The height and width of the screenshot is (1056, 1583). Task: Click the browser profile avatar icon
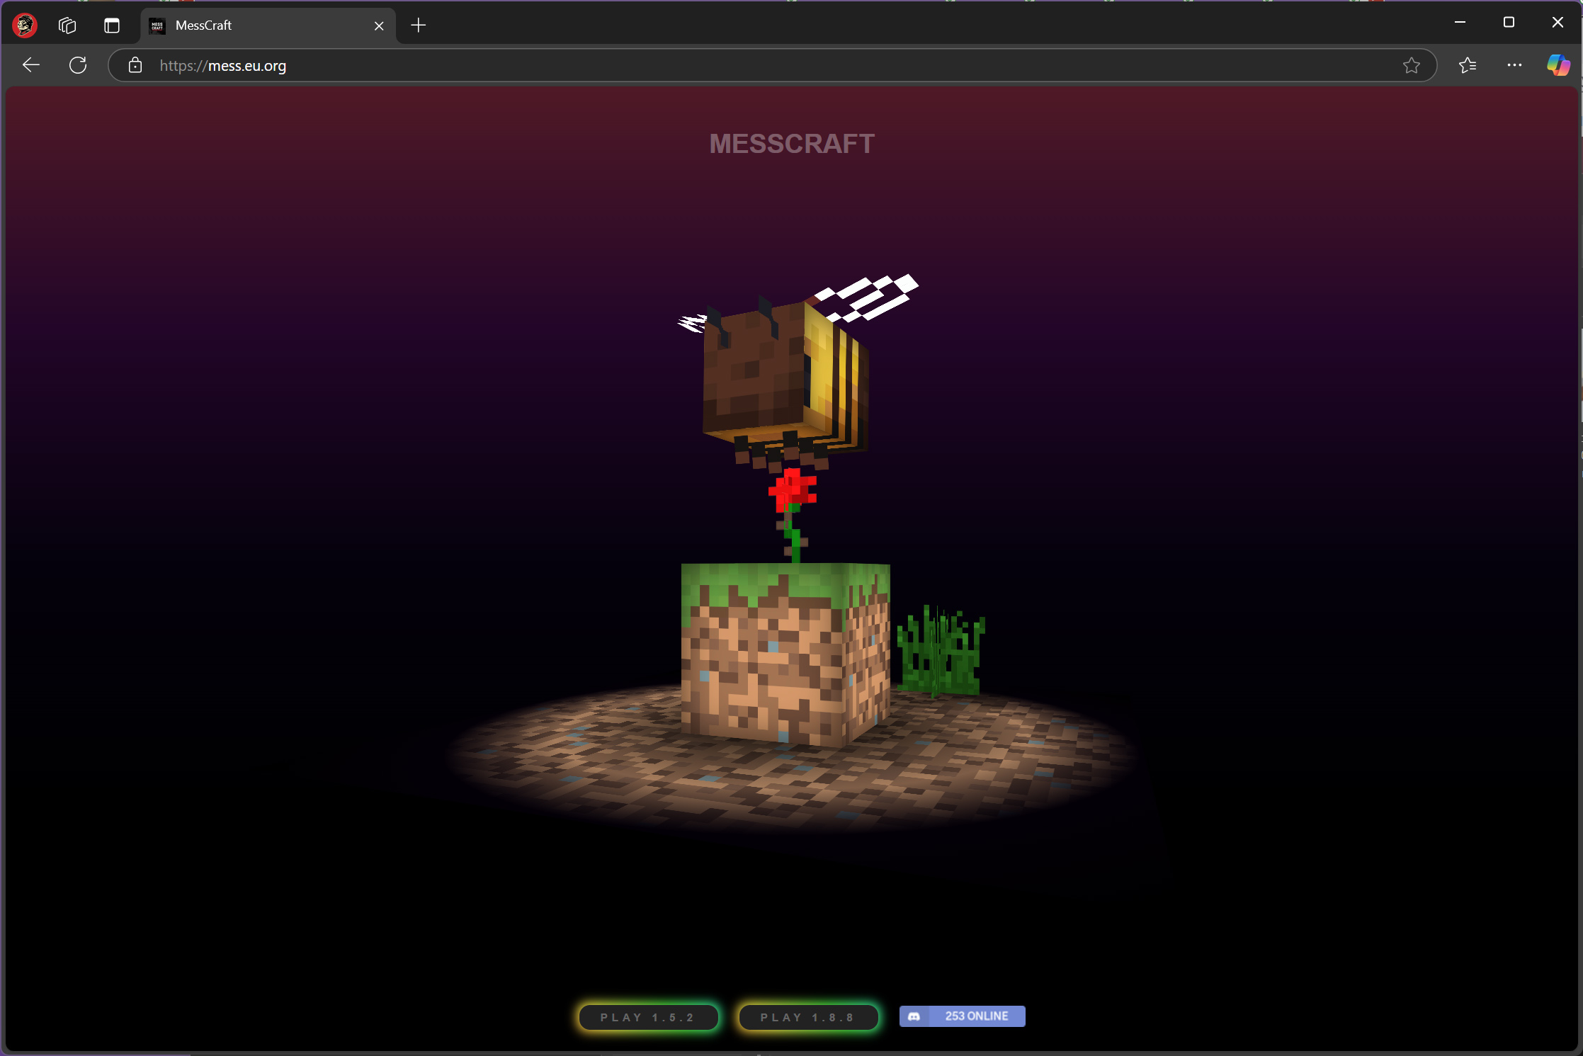point(25,25)
